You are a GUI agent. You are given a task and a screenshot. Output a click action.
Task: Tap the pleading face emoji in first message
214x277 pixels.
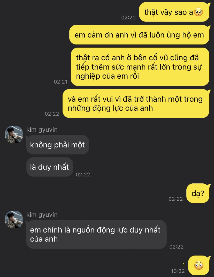pos(198,12)
